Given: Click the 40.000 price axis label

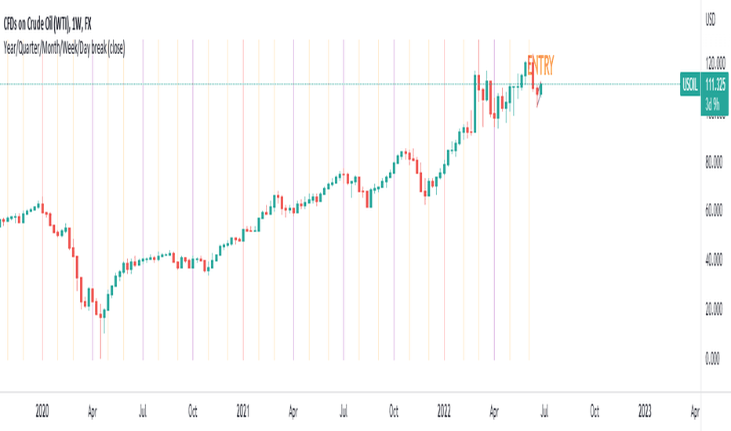Looking at the screenshot, I should pos(714,259).
